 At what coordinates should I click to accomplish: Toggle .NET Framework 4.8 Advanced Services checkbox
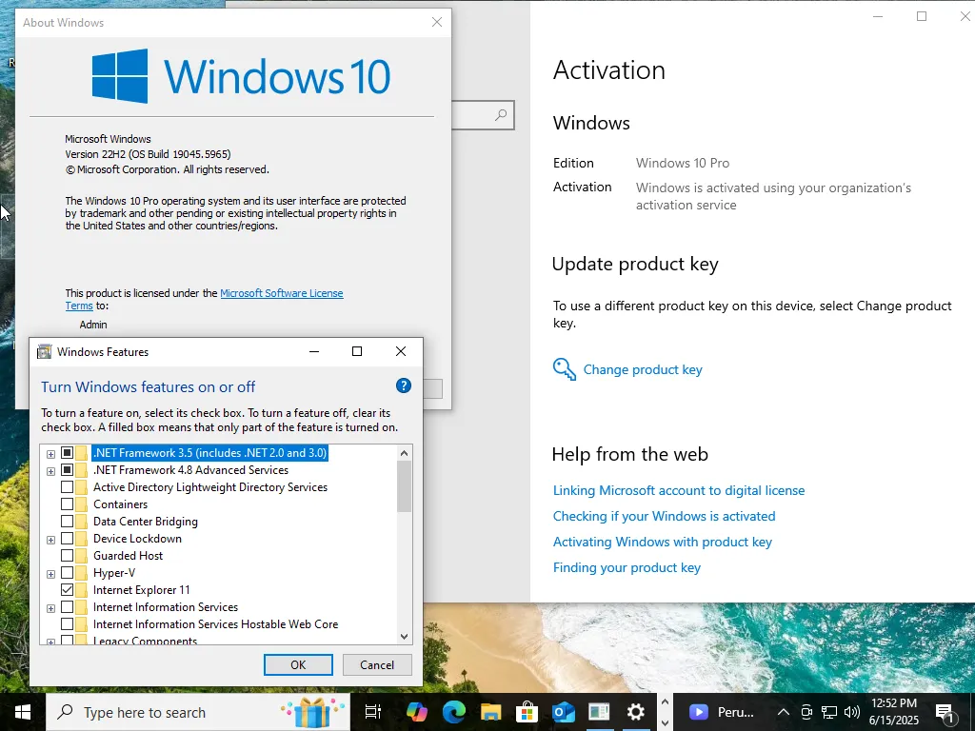click(68, 470)
